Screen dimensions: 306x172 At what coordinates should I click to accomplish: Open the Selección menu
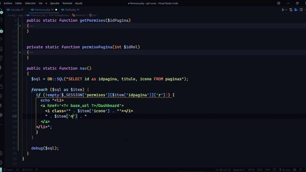click(30, 3)
